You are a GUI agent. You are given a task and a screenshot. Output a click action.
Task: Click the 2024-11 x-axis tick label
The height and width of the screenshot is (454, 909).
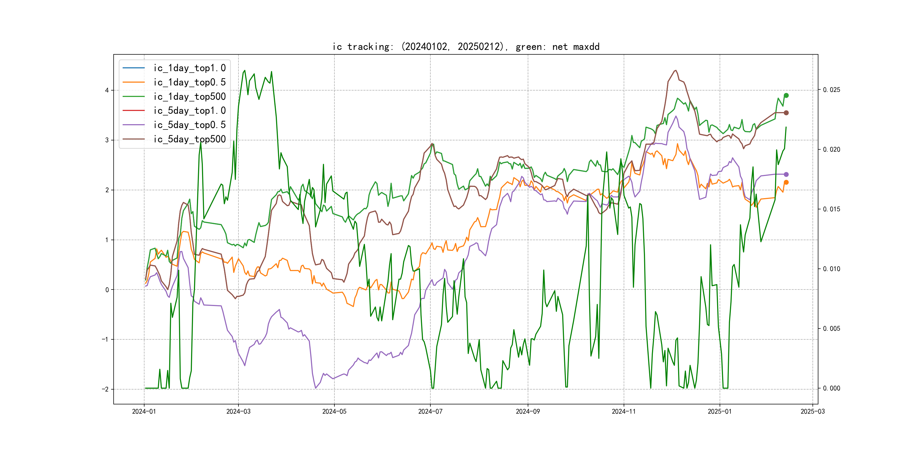coord(623,411)
